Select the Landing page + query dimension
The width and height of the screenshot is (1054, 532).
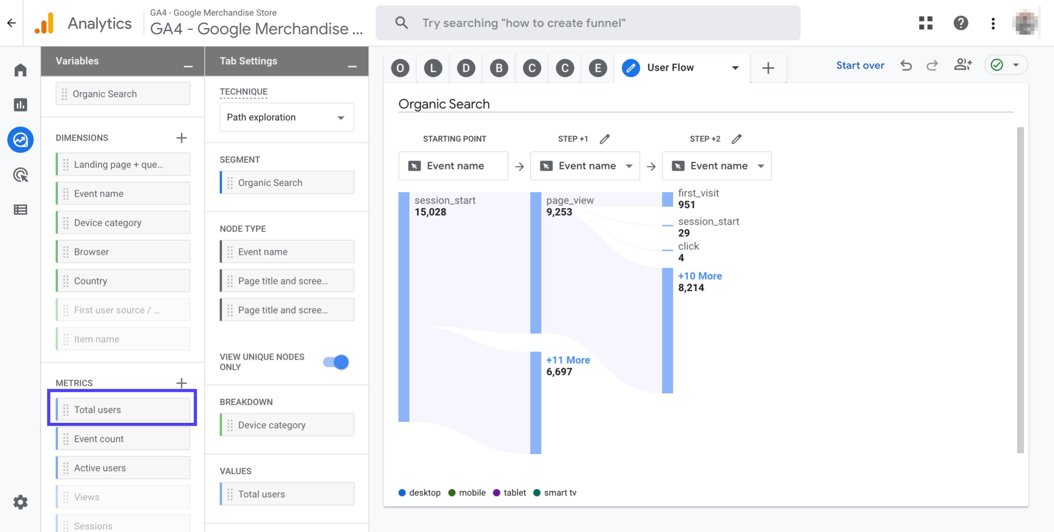123,164
